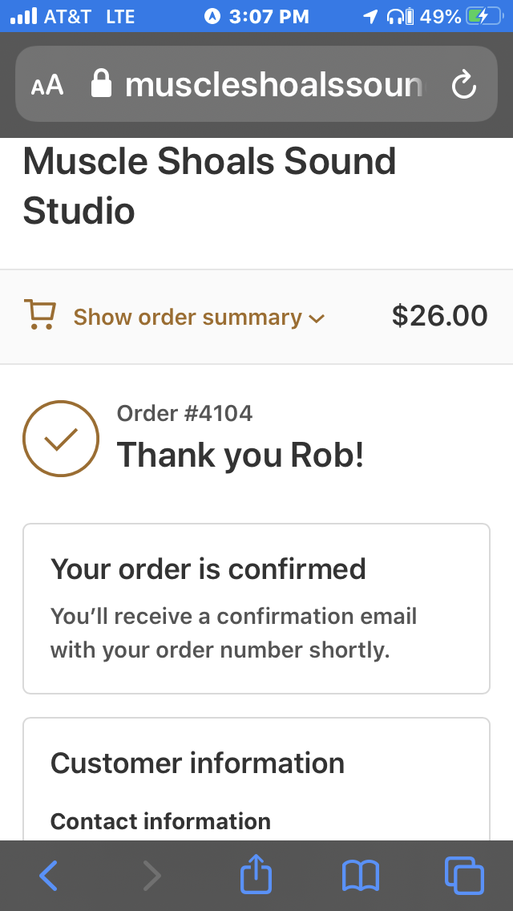Reload the page with refresh icon

(463, 85)
